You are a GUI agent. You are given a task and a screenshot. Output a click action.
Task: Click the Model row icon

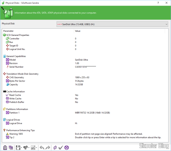(7, 60)
